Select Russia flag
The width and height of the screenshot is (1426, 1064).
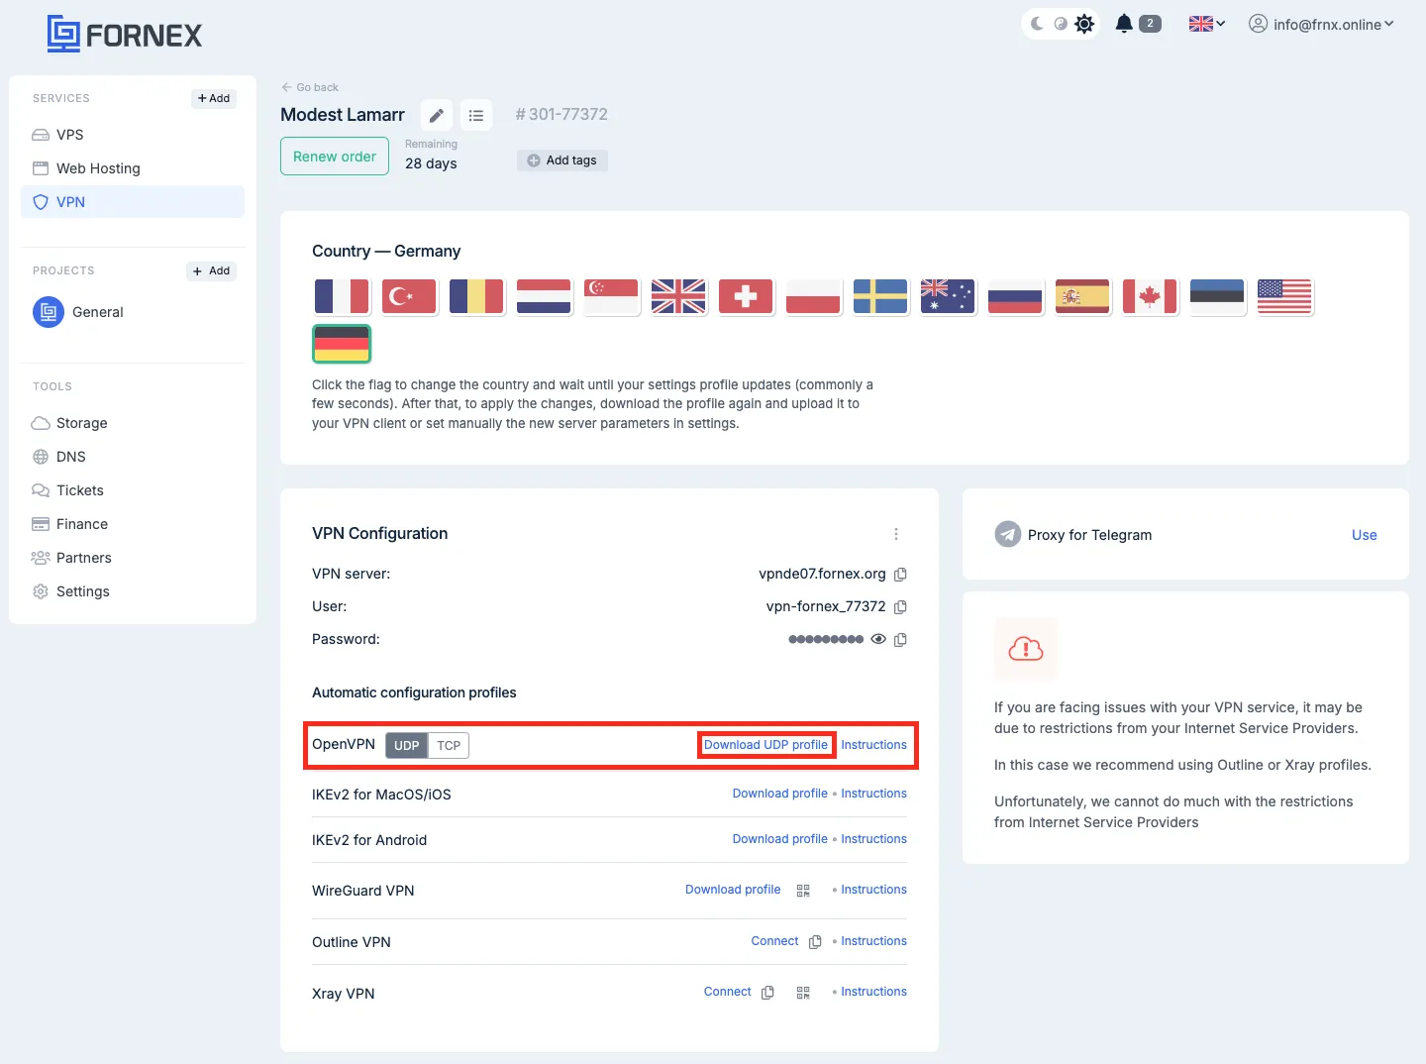[1015, 296]
